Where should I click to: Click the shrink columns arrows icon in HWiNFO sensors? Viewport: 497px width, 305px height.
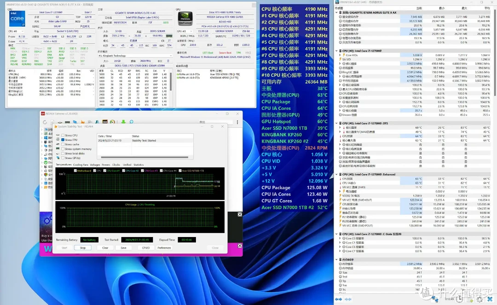[x=348, y=299]
